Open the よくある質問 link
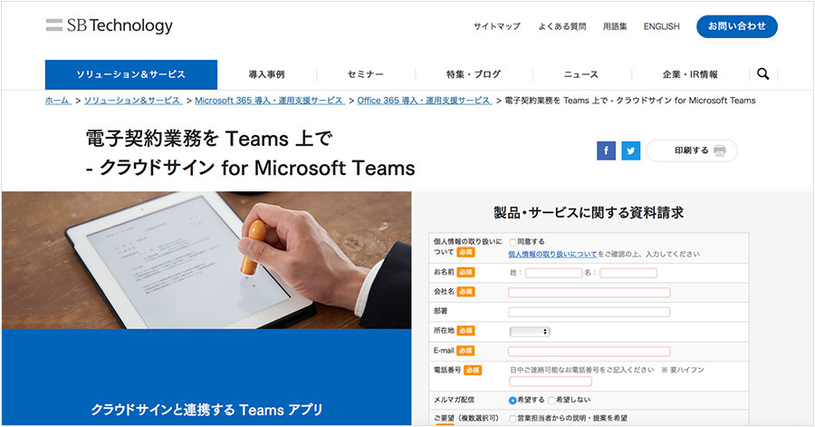The image size is (815, 427). point(561,26)
